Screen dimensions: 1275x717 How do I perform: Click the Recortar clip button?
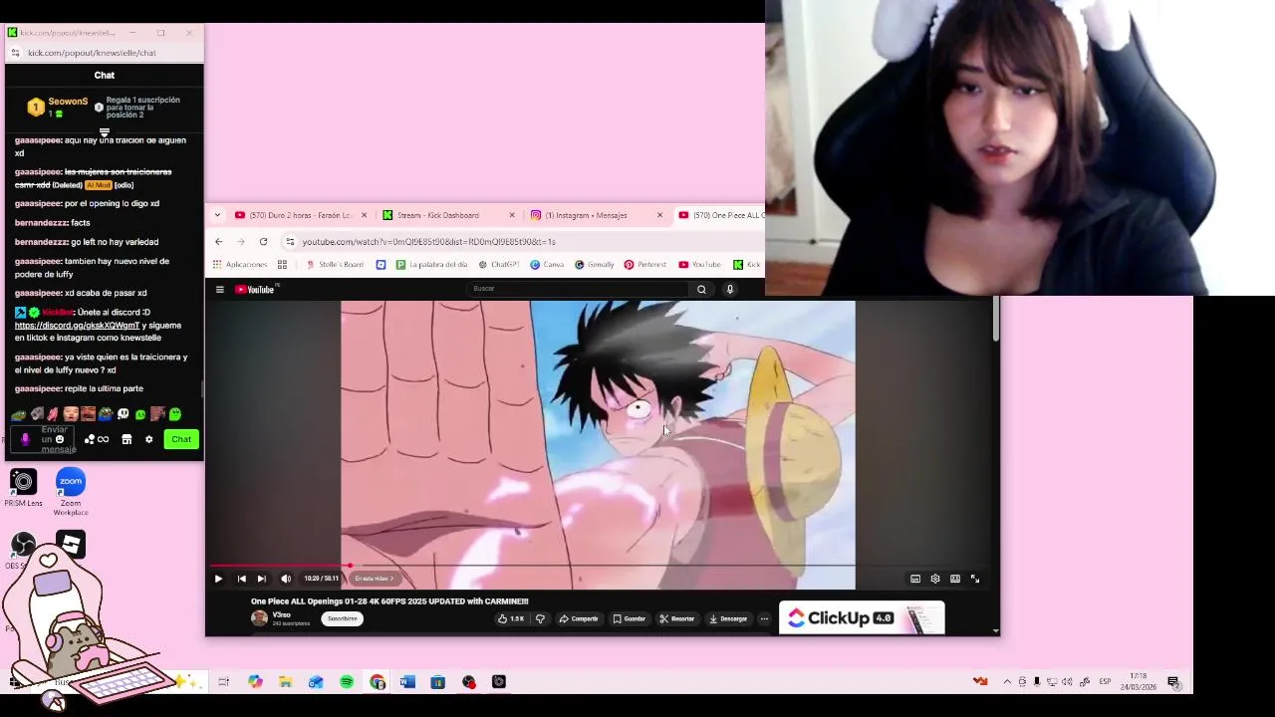pyautogui.click(x=676, y=618)
